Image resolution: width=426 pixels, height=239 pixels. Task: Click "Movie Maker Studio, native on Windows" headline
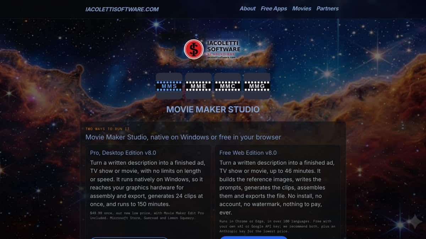(183, 137)
